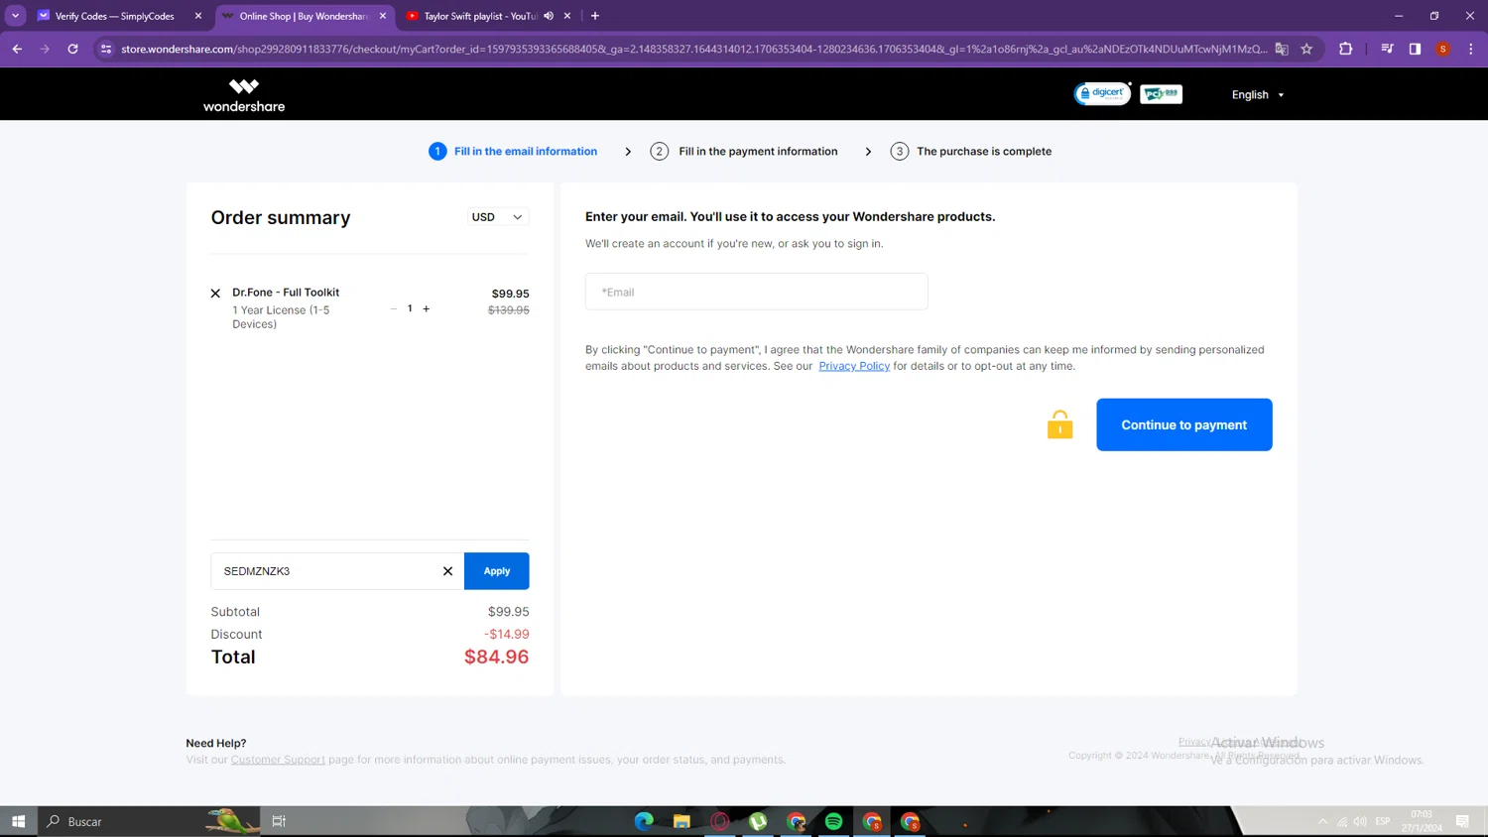Click the volume icon in system tray
The image size is (1488, 837).
point(1360,821)
